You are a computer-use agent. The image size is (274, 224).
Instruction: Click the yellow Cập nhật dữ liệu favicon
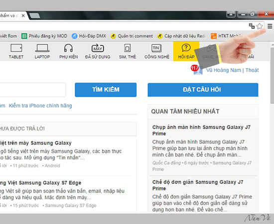pyautogui.click(x=160, y=36)
